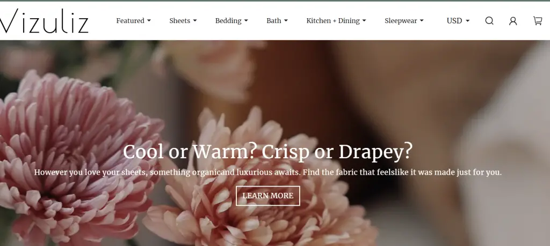Go to Vizuliz logo homepage
This screenshot has height=246, width=550.
[44, 21]
